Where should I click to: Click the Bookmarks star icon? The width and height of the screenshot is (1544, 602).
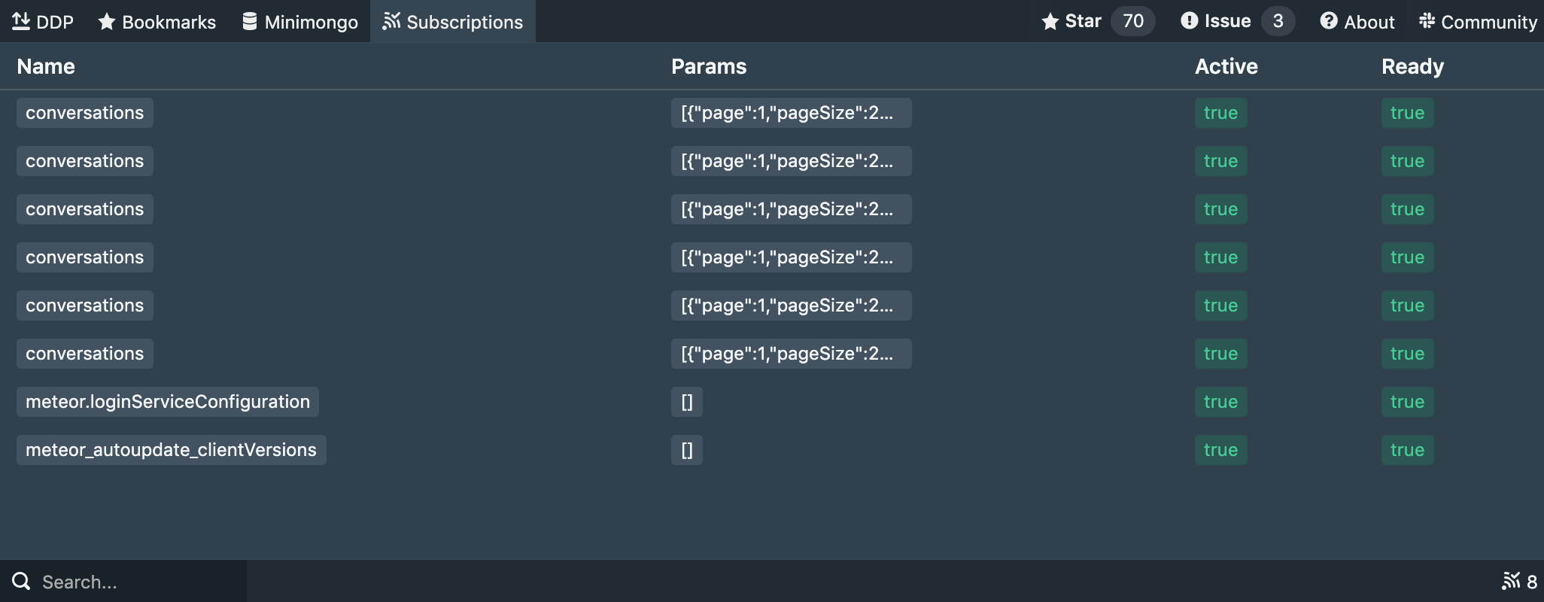tap(107, 22)
